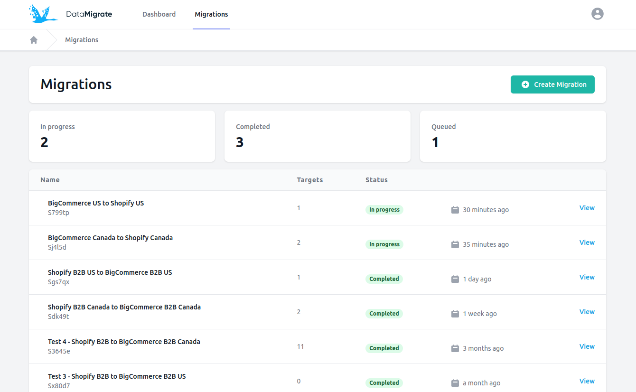
Task: Click the '1 week ago' timestamp
Action: [x=480, y=314]
